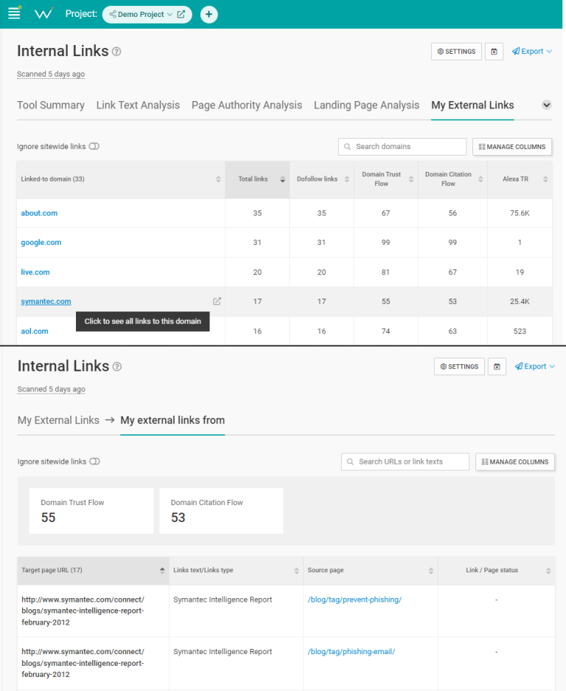Click the magnifier icon in Search domains field
Screen dimensions: 566x691
click(x=346, y=147)
